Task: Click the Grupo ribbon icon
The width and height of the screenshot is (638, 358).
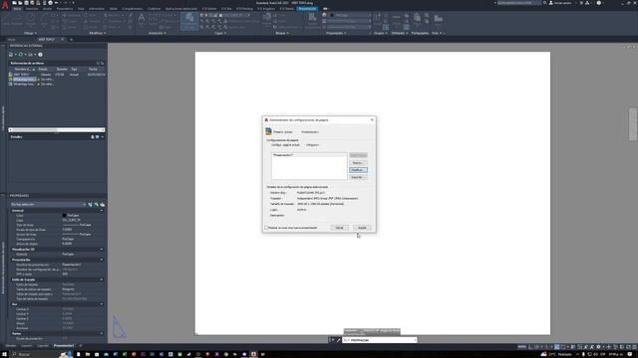Action: (377, 20)
